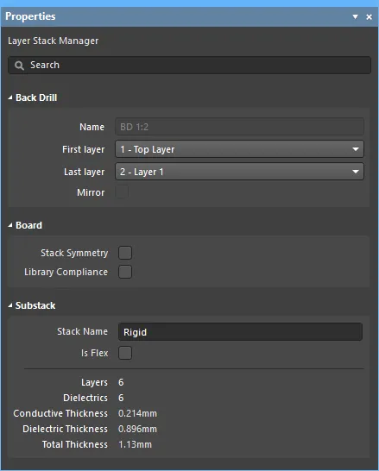
Task: Click the Conductive Thickness value 0.214mm
Action: point(137,413)
